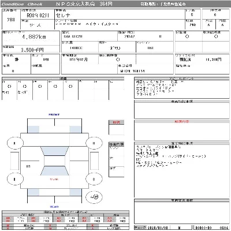Viewport: 231px width, 231px height.
Task: Click the front-right tire circle on the diagram
Action: [94, 143]
